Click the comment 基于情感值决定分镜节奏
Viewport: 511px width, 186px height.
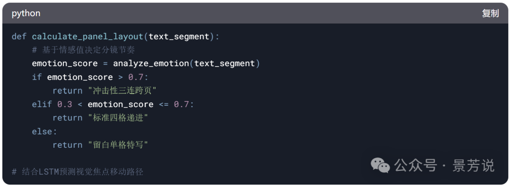coord(83,50)
